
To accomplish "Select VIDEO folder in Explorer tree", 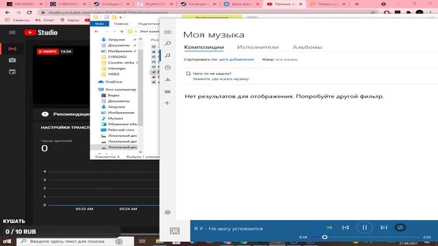I will [114, 74].
